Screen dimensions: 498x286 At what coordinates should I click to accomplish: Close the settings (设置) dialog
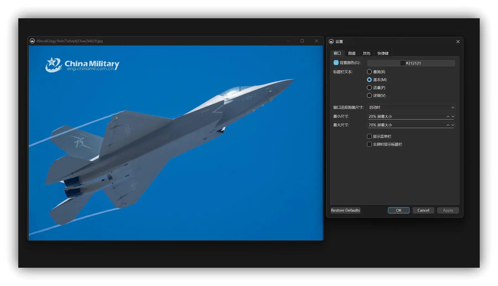[x=458, y=41]
